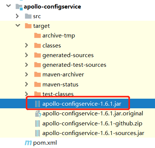Image resolution: width=155 pixels, height=148 pixels.
Task: Click the archive icon for sources.jar
Action: [x=38, y=133]
